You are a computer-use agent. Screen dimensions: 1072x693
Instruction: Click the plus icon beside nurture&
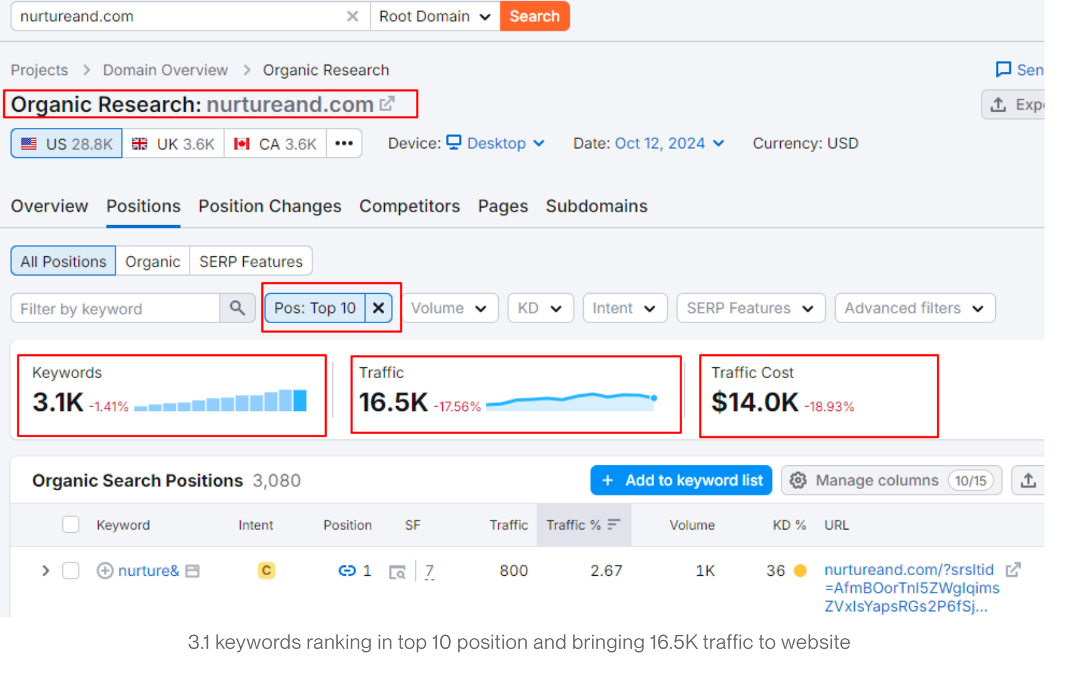[105, 571]
